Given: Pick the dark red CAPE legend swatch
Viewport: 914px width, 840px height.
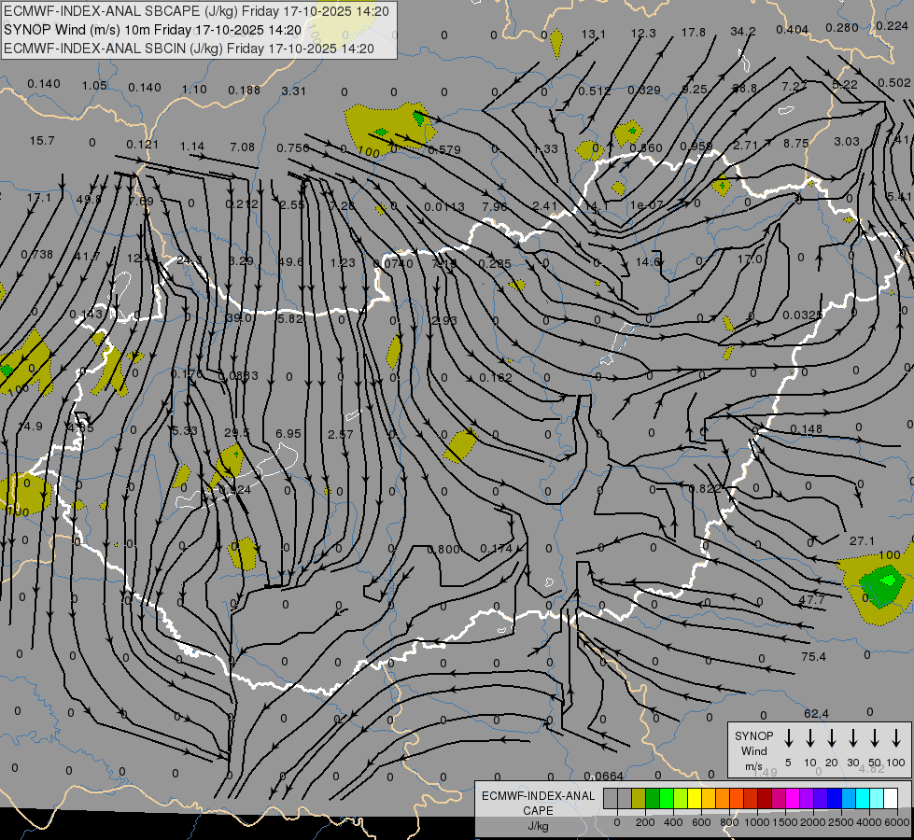Looking at the screenshot, I should [x=765, y=799].
